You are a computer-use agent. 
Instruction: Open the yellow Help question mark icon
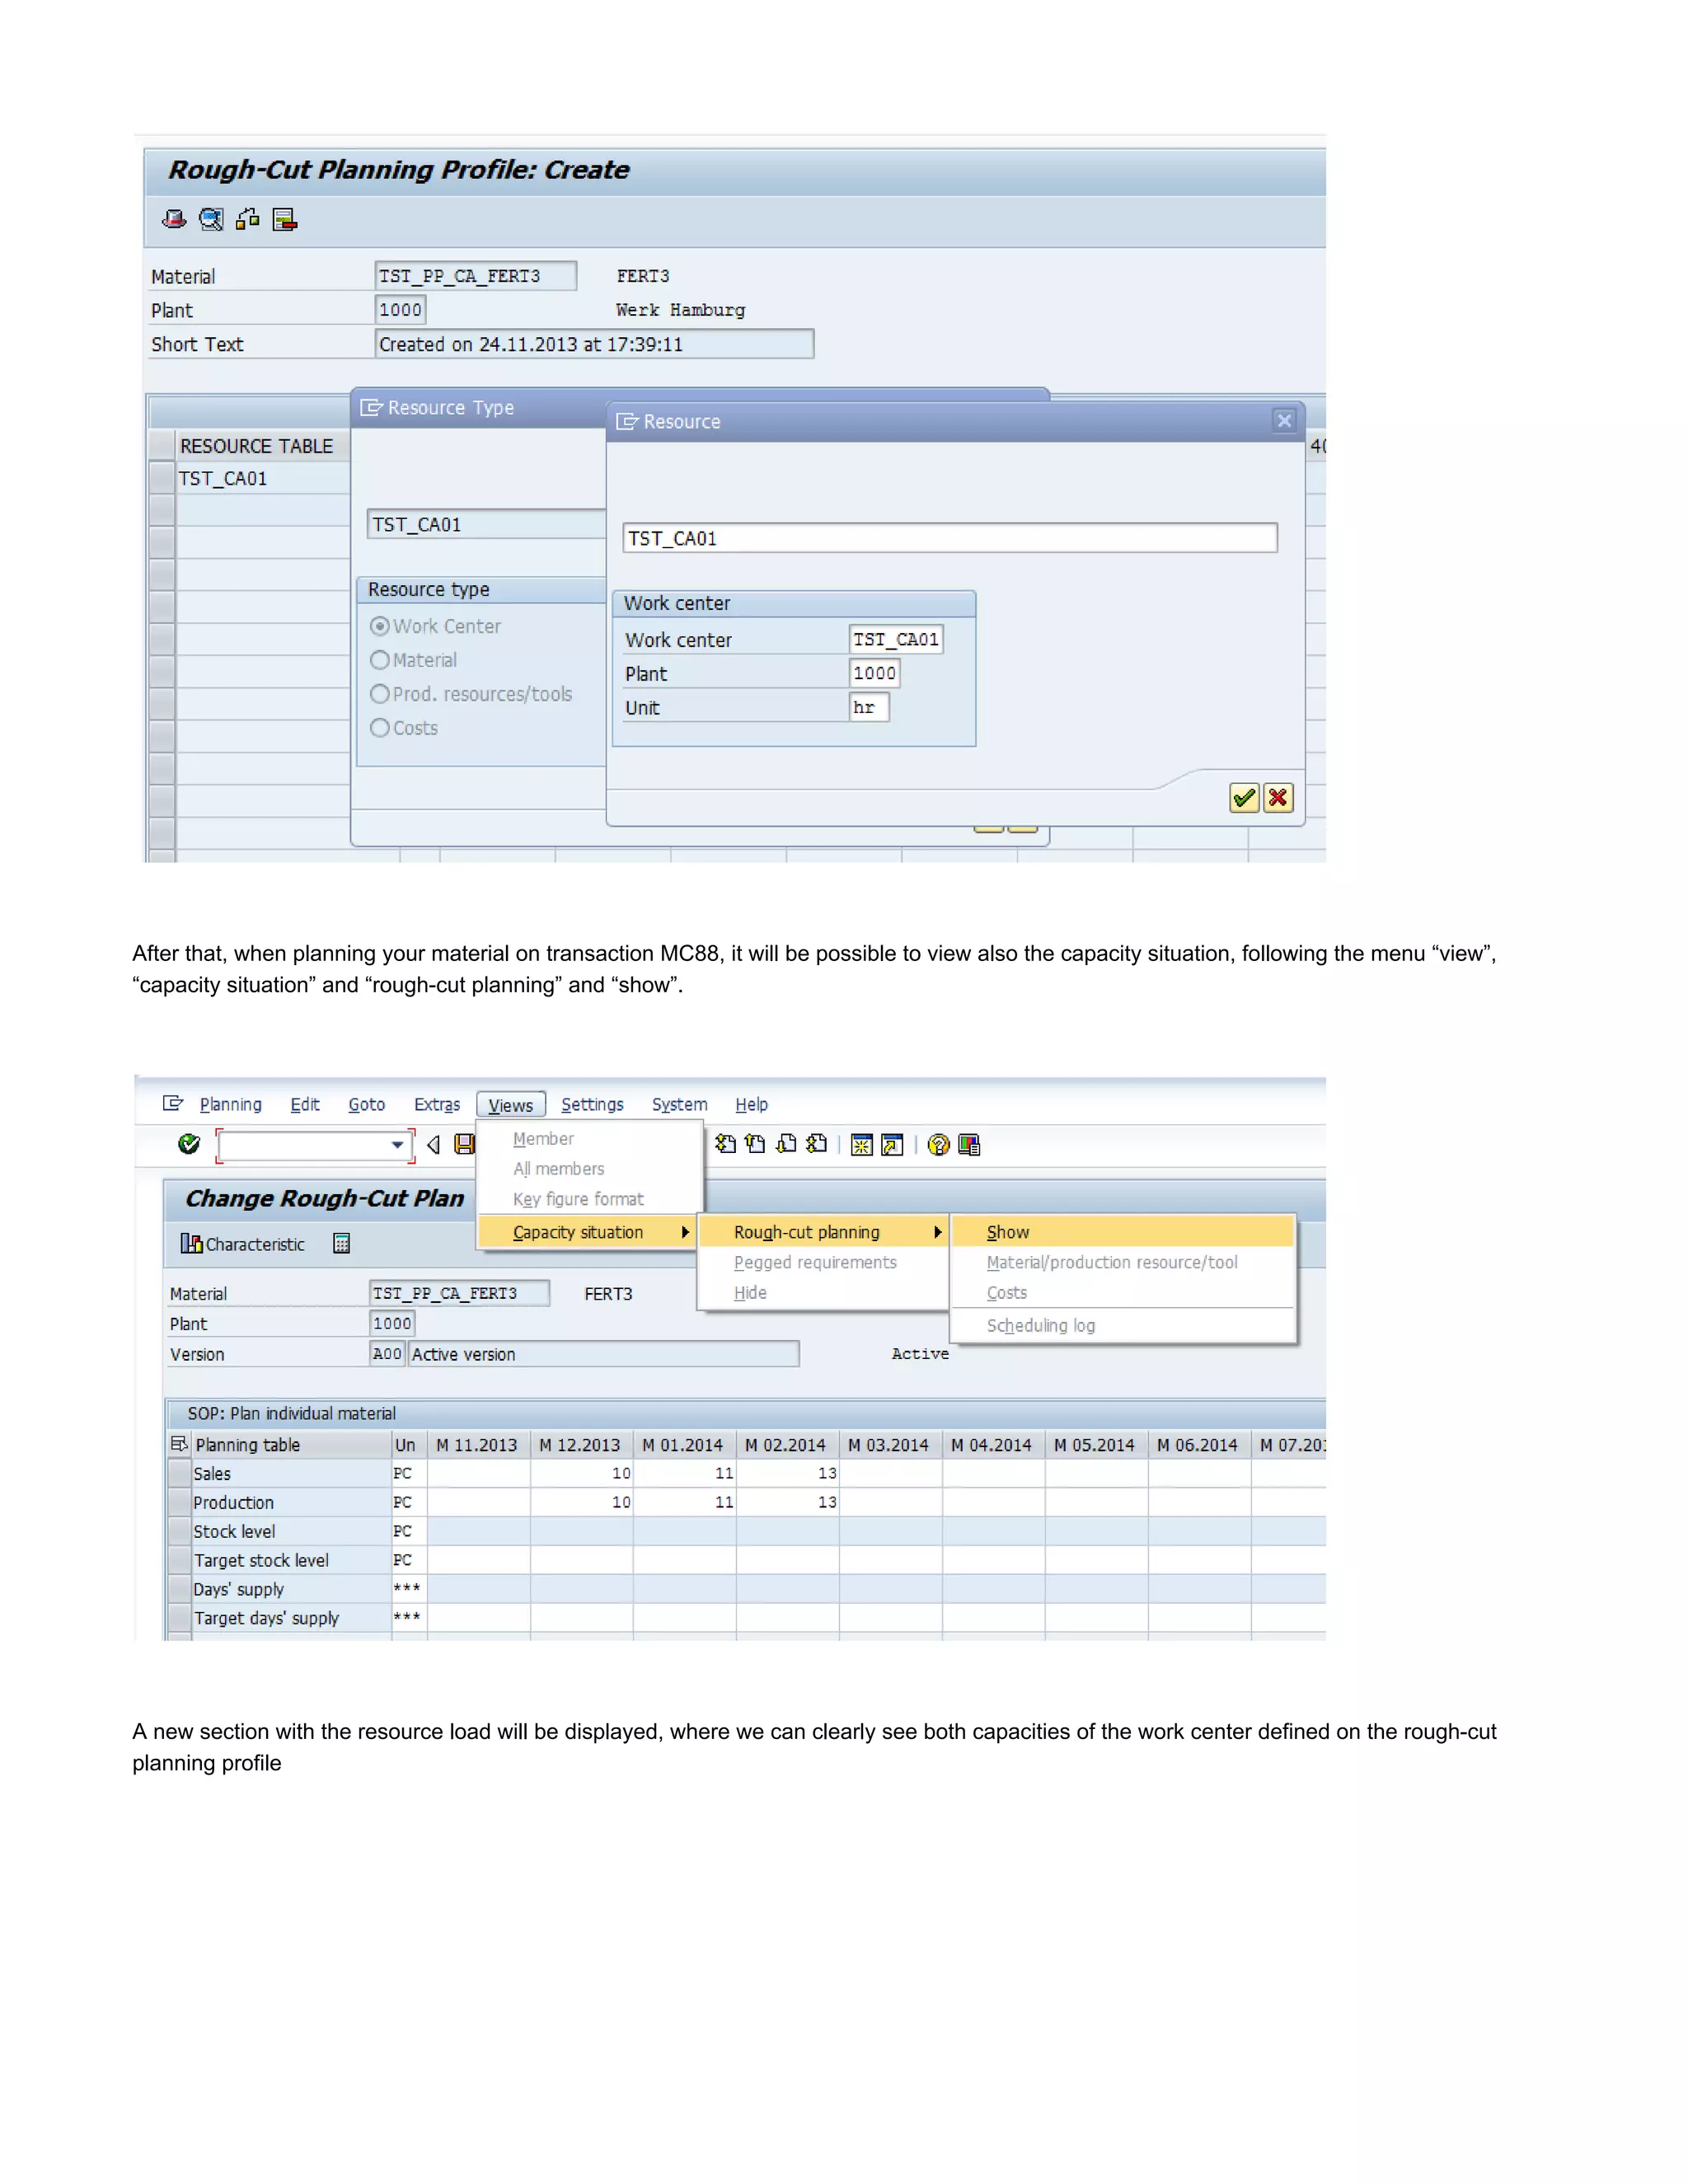(938, 1144)
